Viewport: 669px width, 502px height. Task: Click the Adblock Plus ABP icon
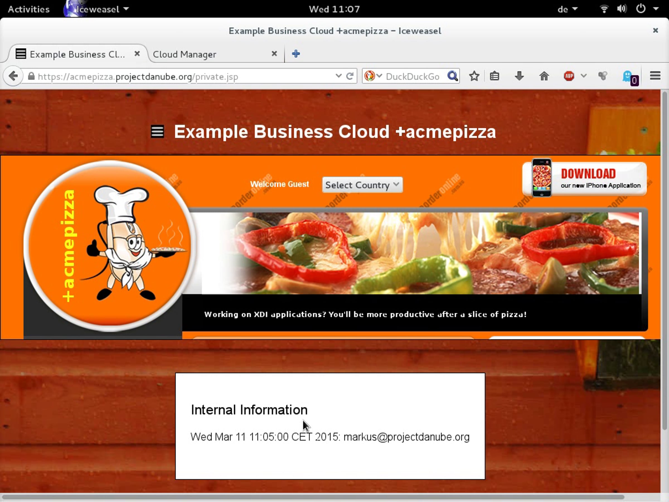coord(569,76)
